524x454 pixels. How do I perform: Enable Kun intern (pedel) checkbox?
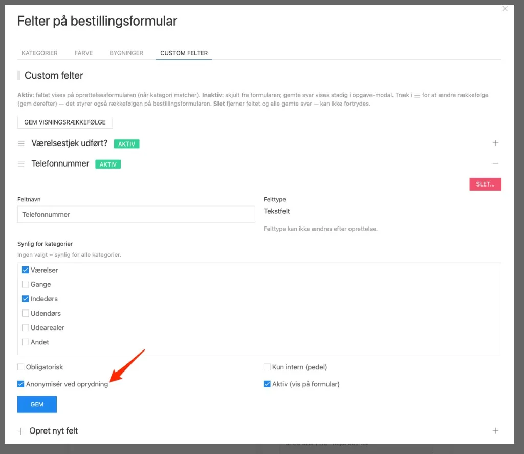(267, 367)
